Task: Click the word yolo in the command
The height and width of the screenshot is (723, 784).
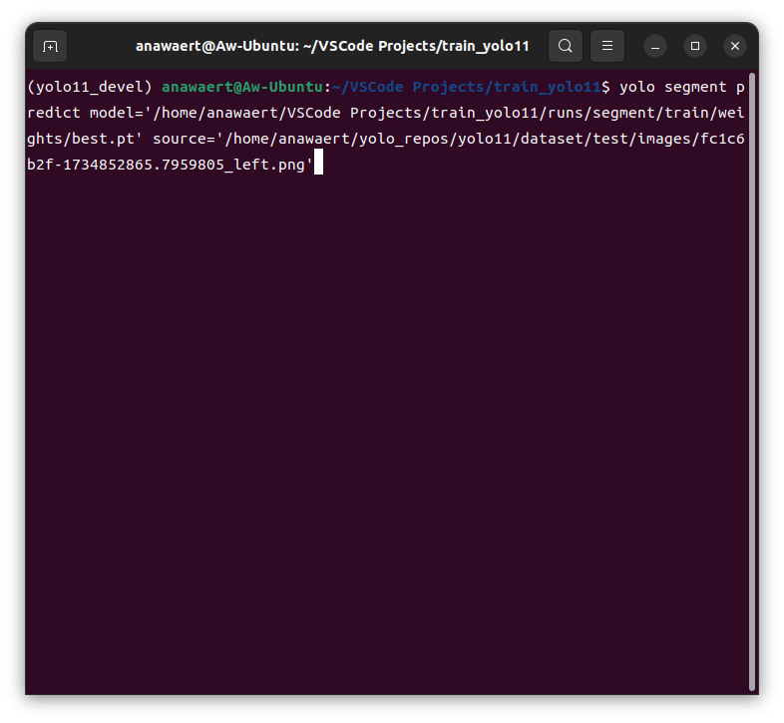Action: click(636, 87)
